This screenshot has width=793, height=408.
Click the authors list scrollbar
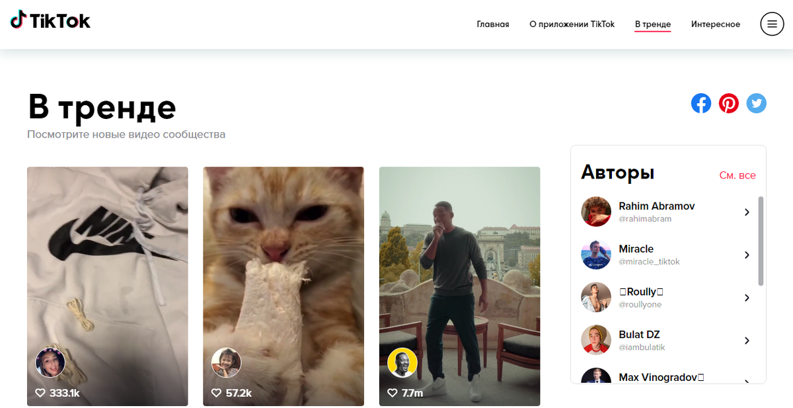coord(761,241)
